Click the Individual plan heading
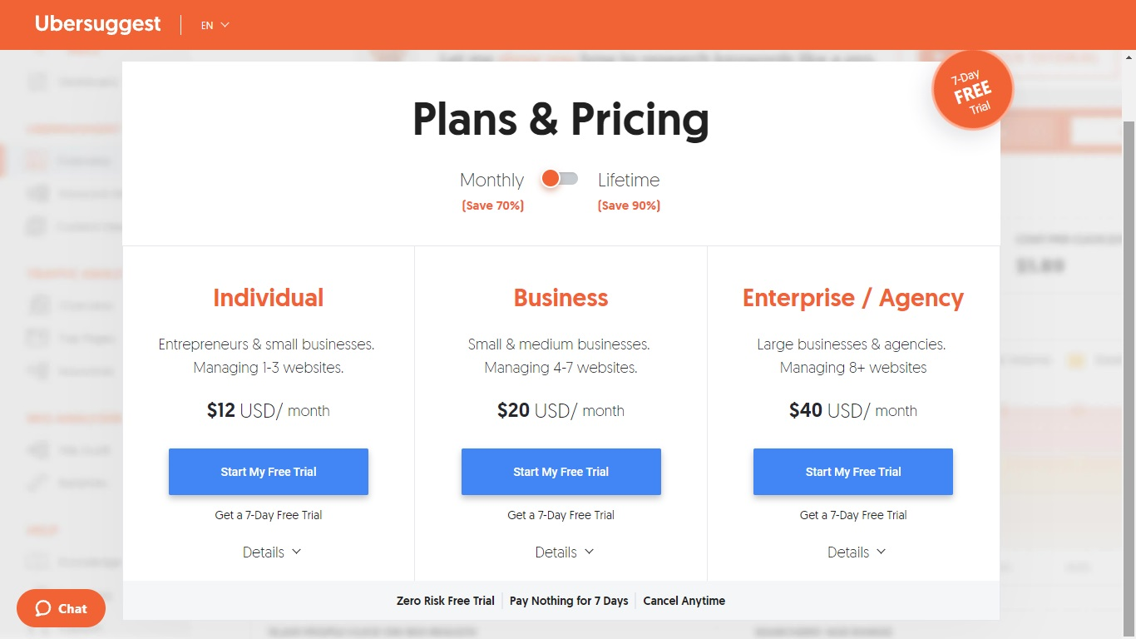 268,298
